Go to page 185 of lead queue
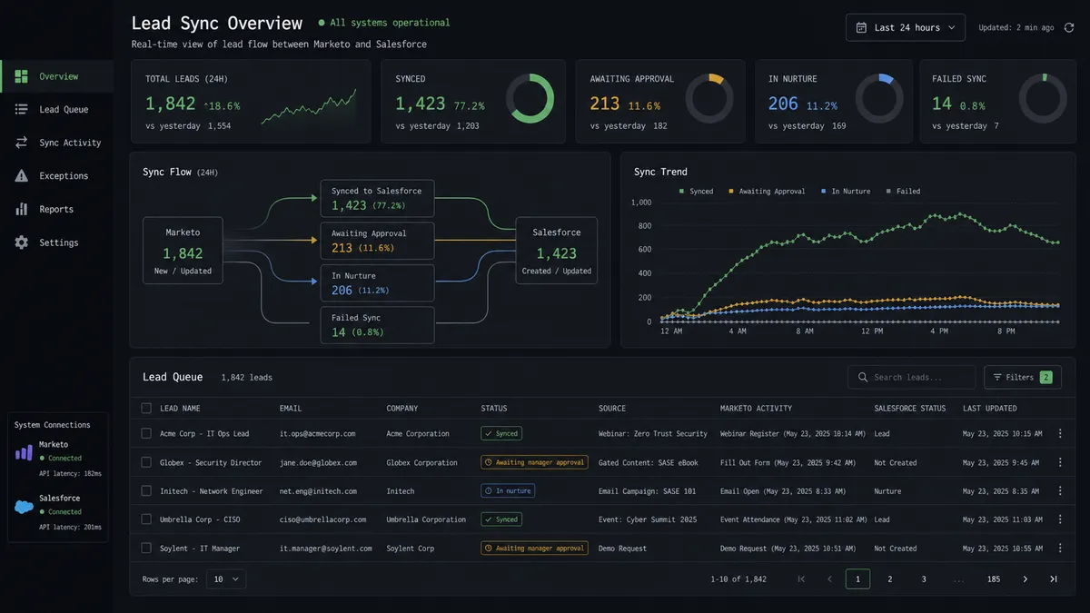The width and height of the screenshot is (1090, 613). click(994, 578)
